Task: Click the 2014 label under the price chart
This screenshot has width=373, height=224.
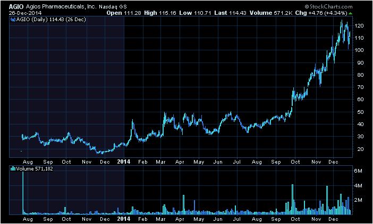Action: point(124,162)
